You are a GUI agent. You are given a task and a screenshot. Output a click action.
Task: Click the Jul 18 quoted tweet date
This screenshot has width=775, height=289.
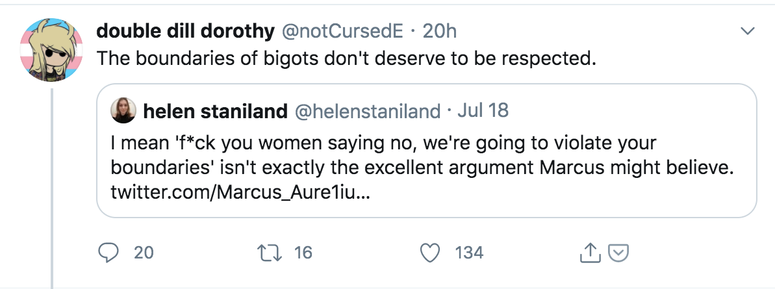483,111
